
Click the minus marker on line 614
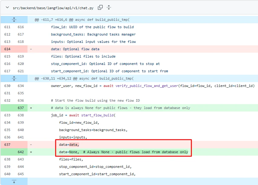[31, 49]
